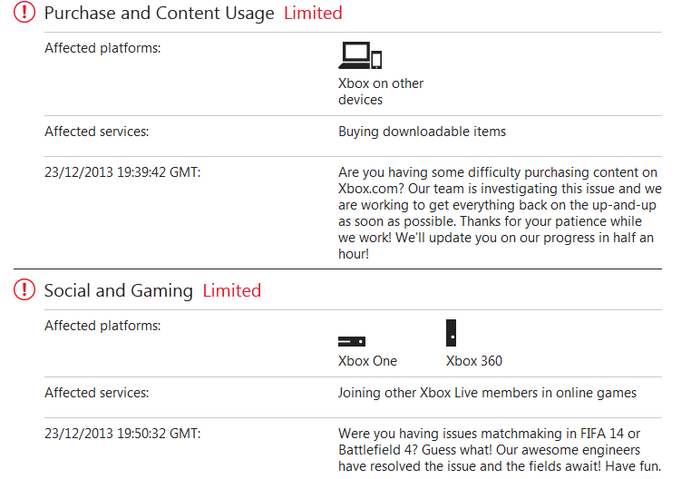The width and height of the screenshot is (691, 479).
Task: Click the laptop and phone devices icon
Action: (360, 55)
